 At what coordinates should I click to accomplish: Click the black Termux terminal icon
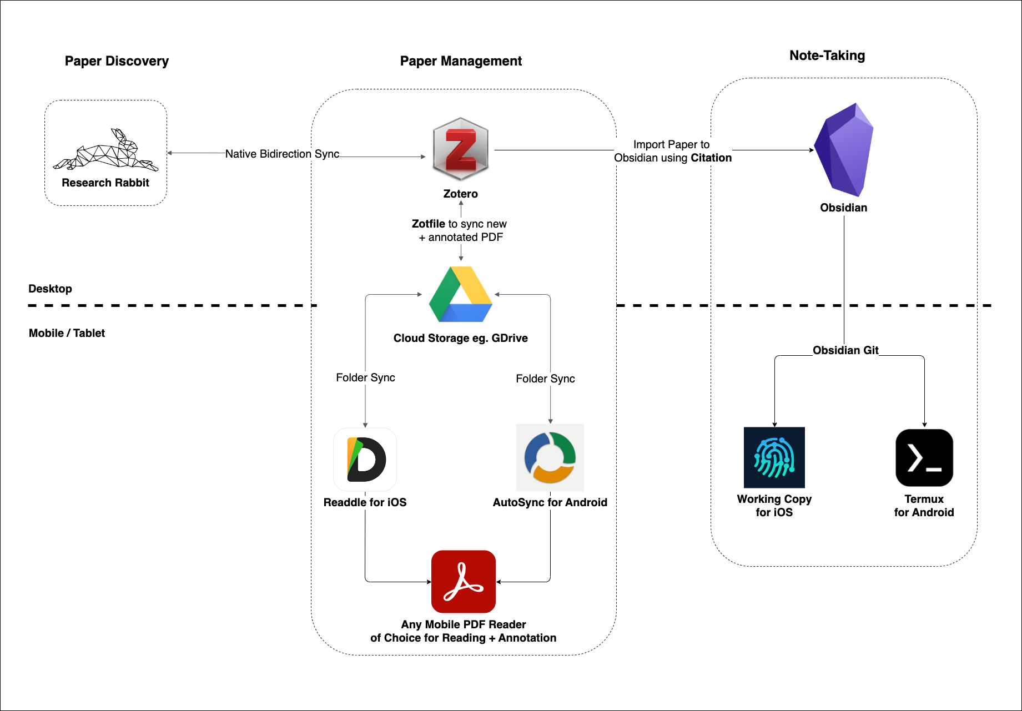tap(924, 458)
